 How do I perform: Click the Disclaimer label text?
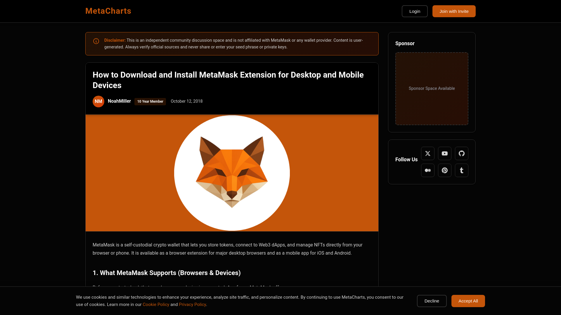coord(115,40)
